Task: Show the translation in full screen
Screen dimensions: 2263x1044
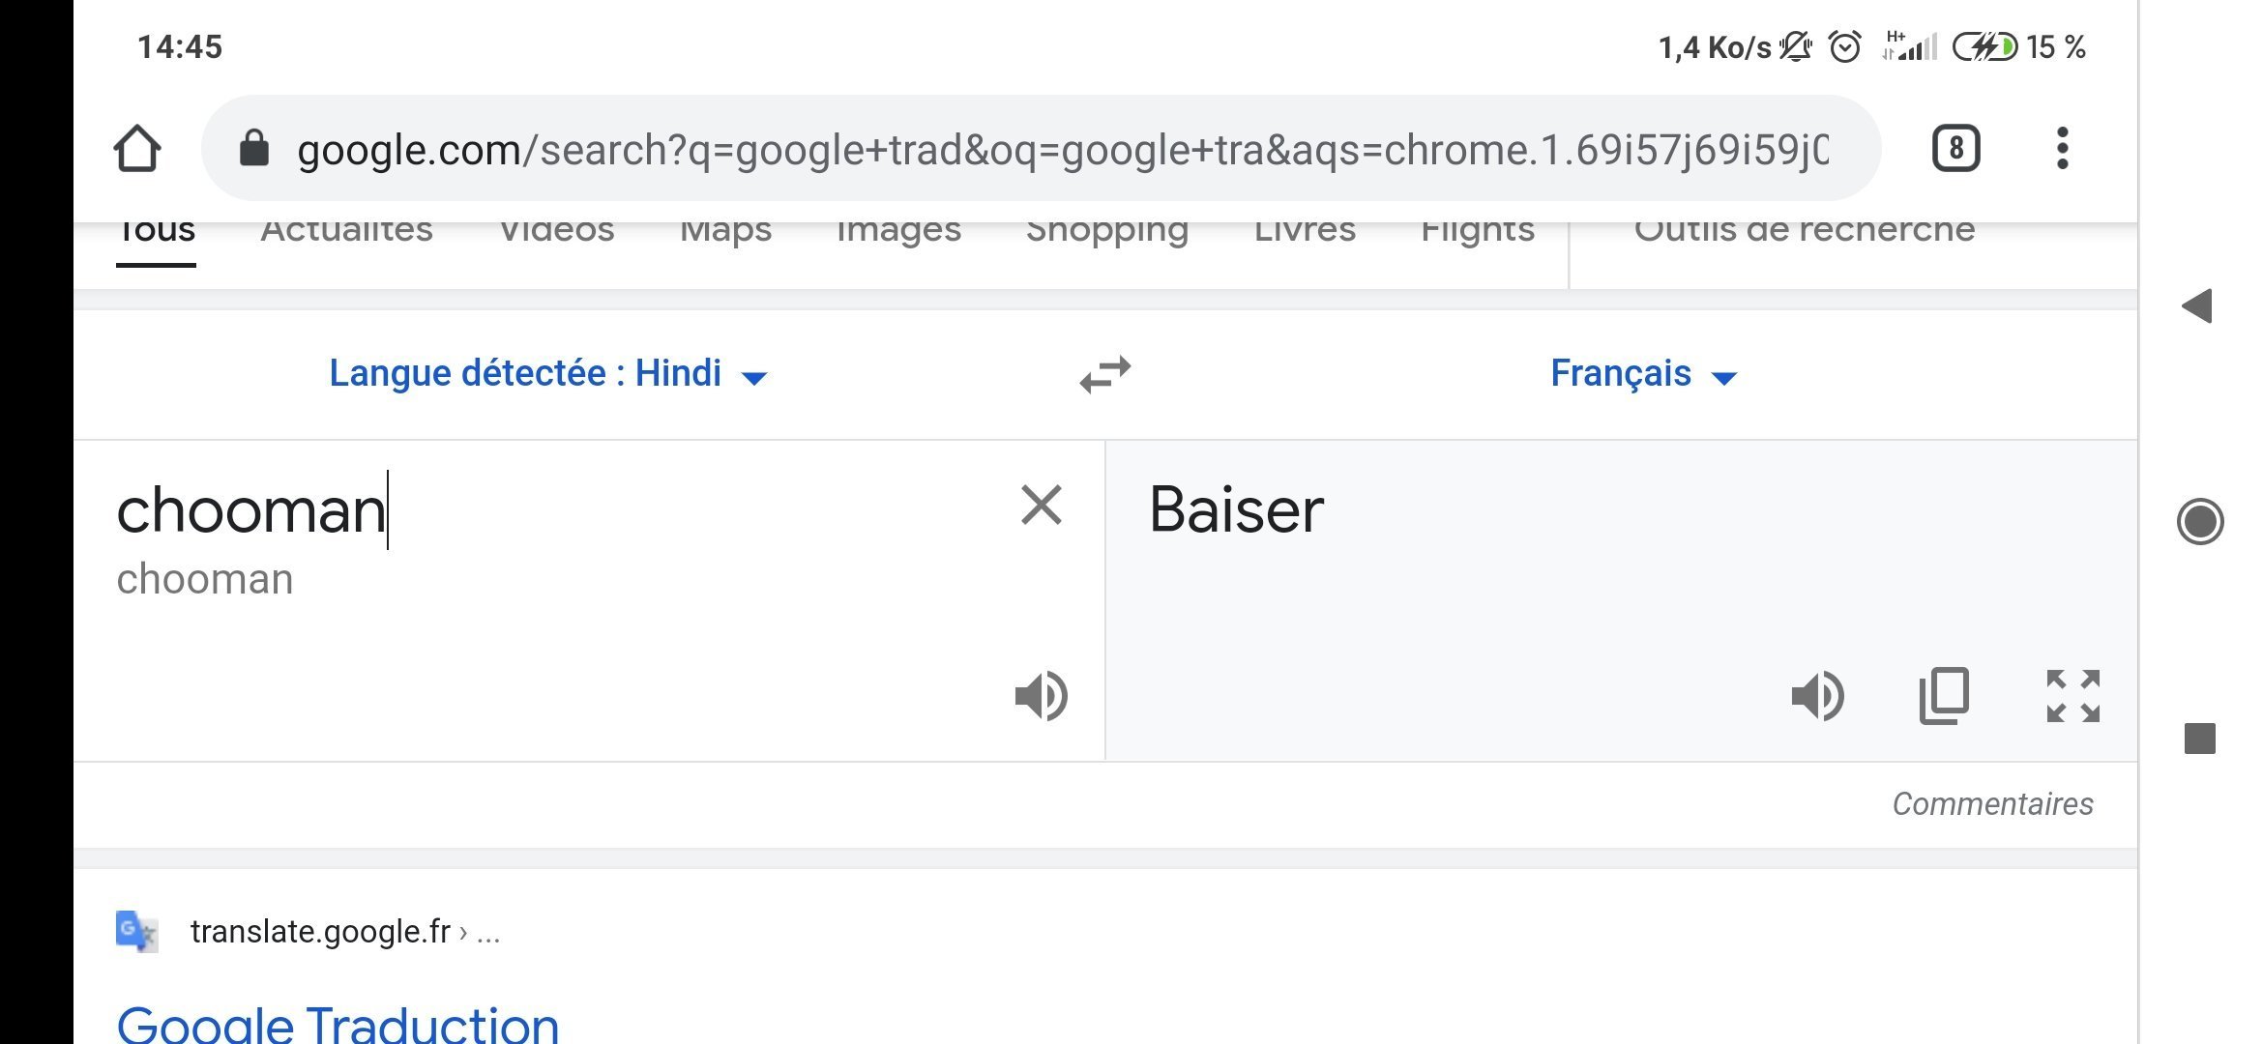Action: click(2073, 695)
